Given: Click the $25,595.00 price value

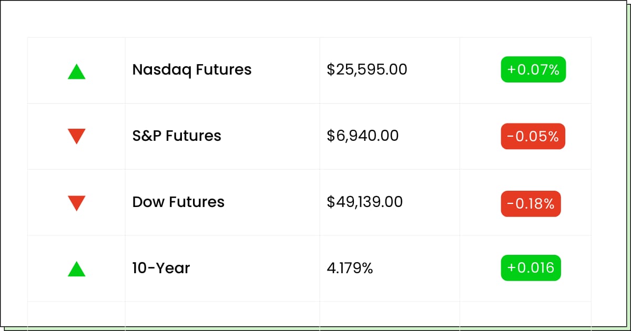Looking at the screenshot, I should click(367, 69).
